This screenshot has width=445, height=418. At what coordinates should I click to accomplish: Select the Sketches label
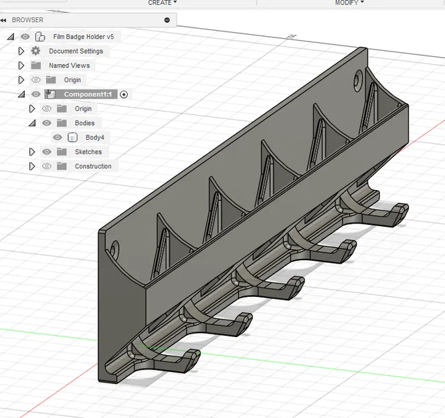pos(88,152)
